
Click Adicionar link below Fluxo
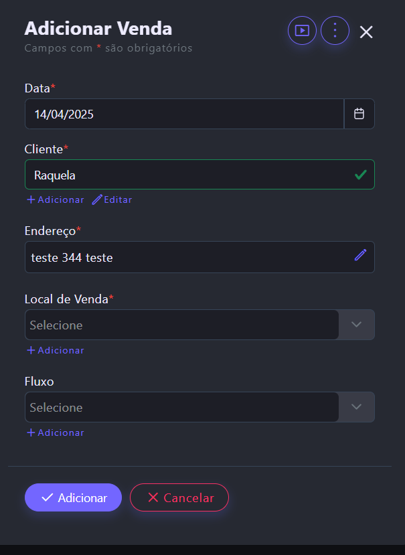coord(56,432)
